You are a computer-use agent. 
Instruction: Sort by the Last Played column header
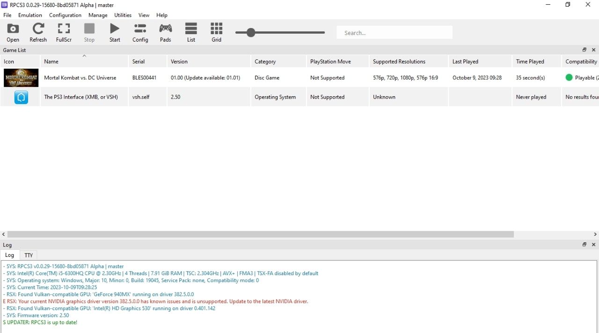(x=465, y=61)
